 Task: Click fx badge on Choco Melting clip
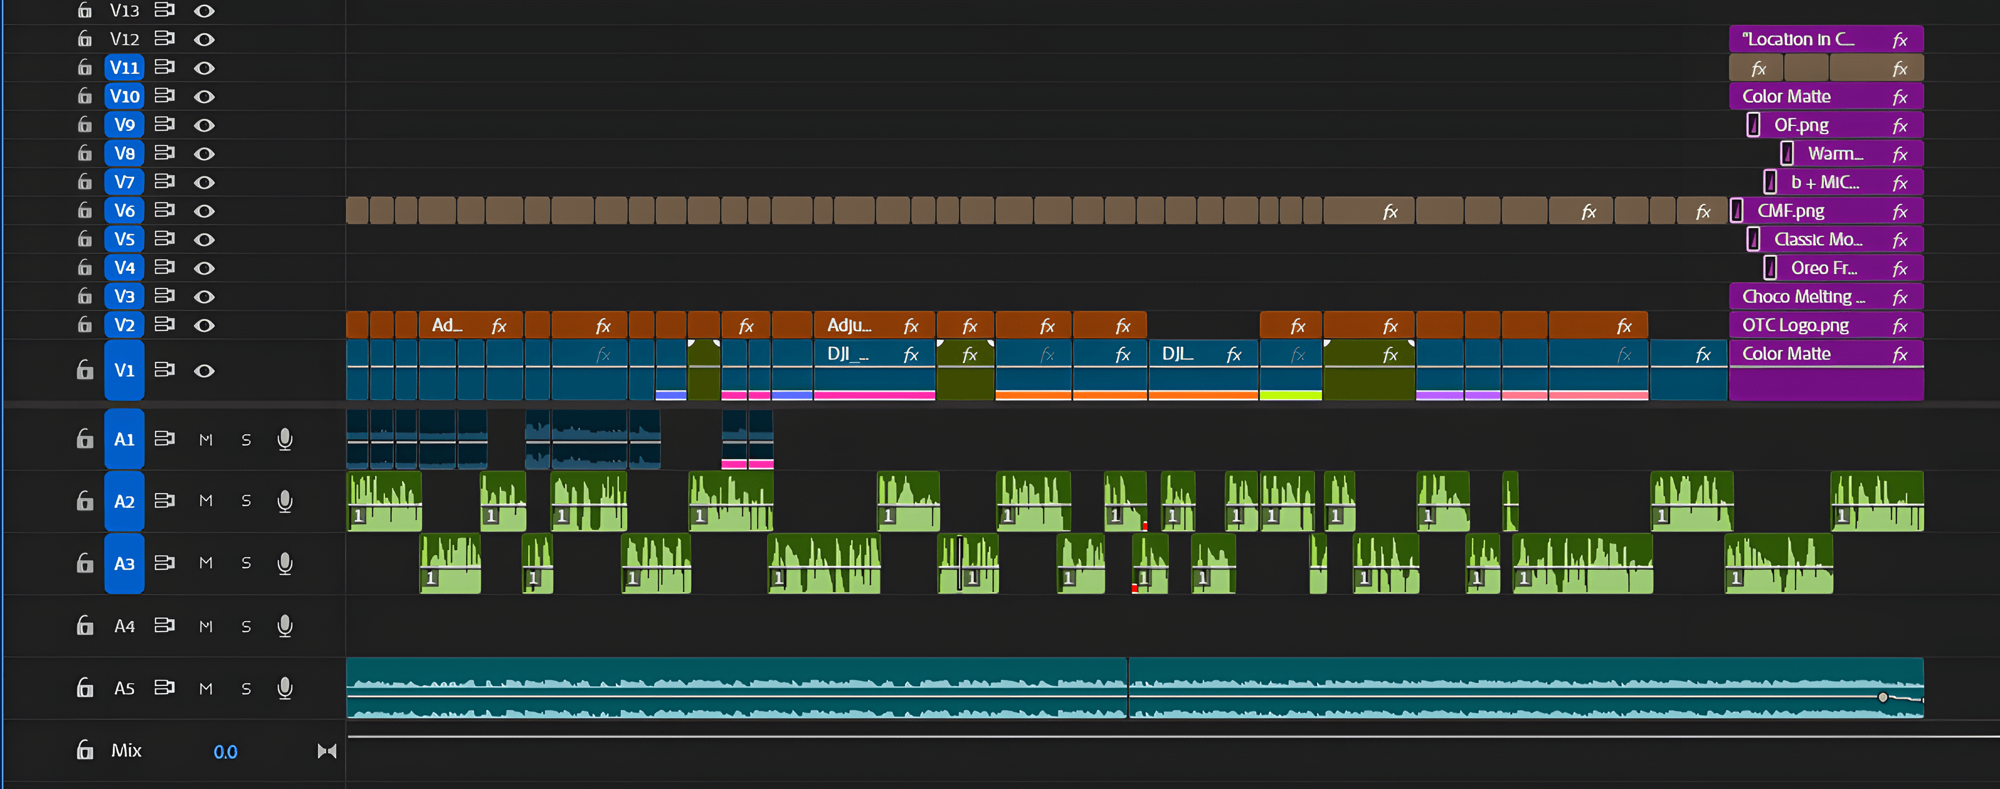[x=1900, y=297]
